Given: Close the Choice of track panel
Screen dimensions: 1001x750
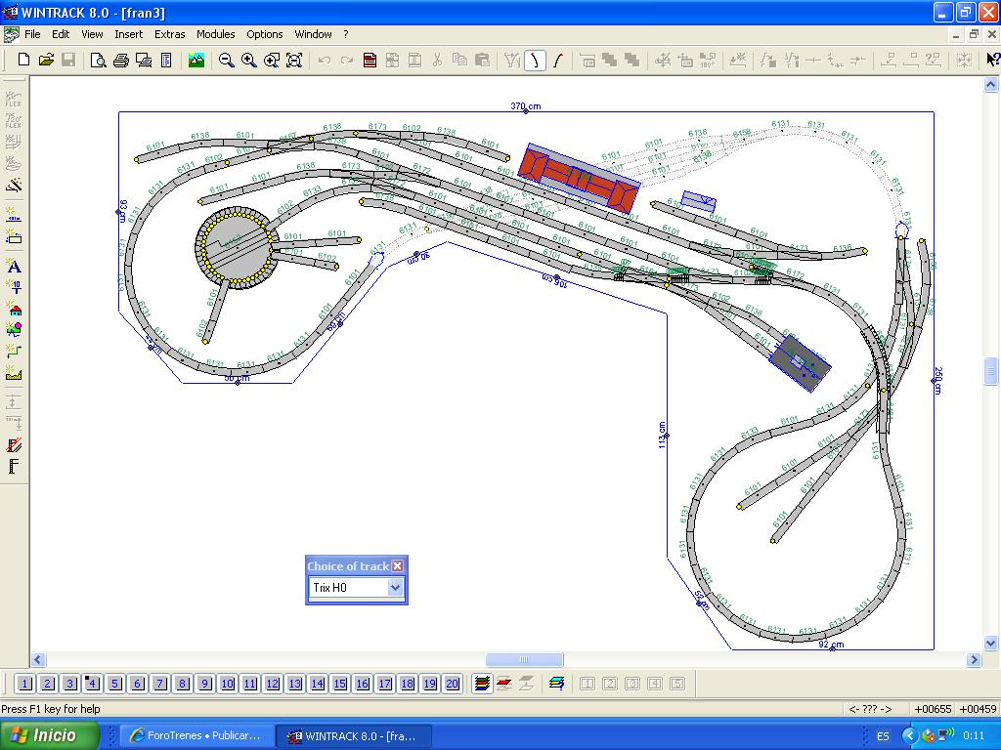Looking at the screenshot, I should click(x=397, y=566).
